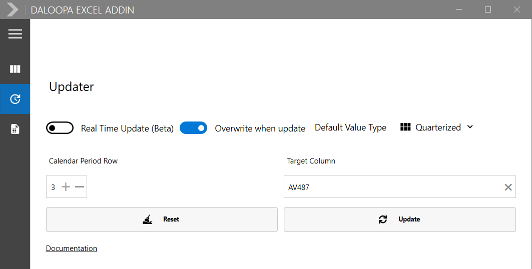Click the Updater heading
Screen dimensions: 532x269
pyautogui.click(x=71, y=86)
